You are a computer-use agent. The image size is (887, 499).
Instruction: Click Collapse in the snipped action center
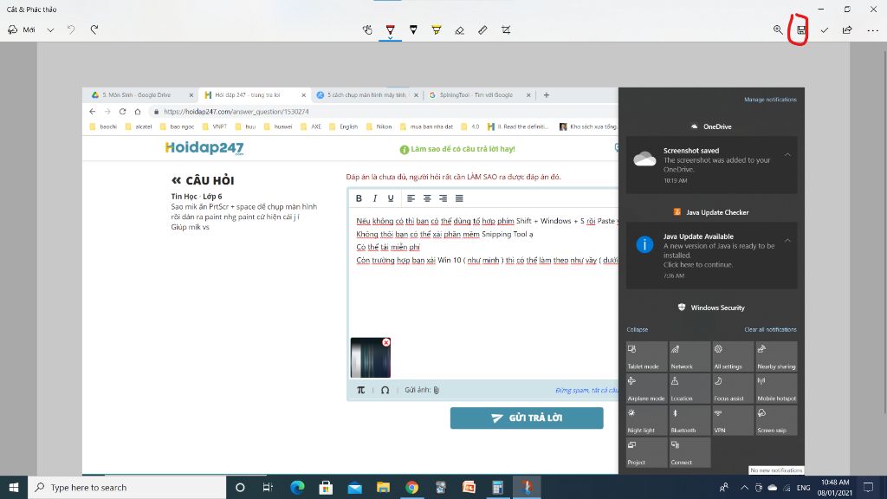(637, 329)
